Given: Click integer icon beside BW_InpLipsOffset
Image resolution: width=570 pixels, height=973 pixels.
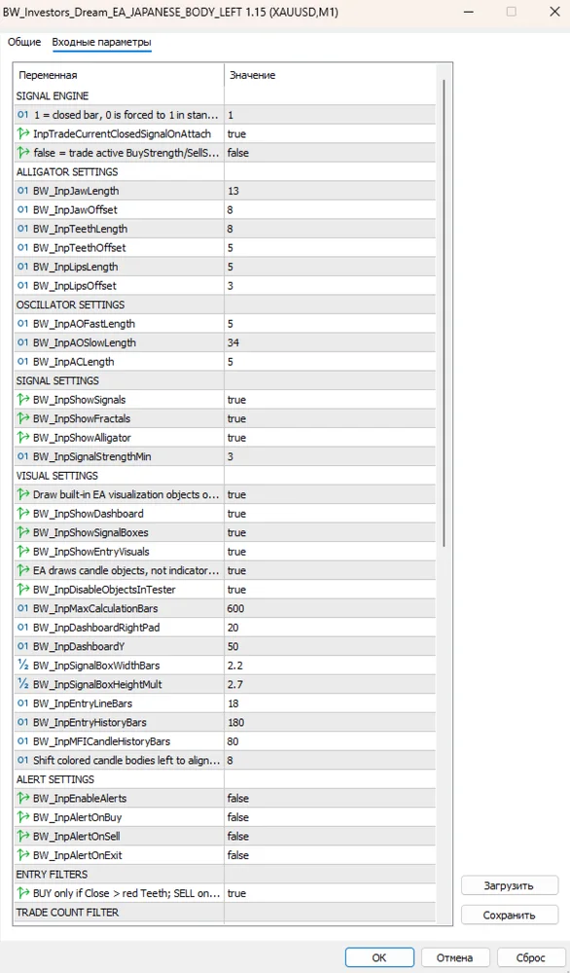Looking at the screenshot, I should (x=23, y=285).
